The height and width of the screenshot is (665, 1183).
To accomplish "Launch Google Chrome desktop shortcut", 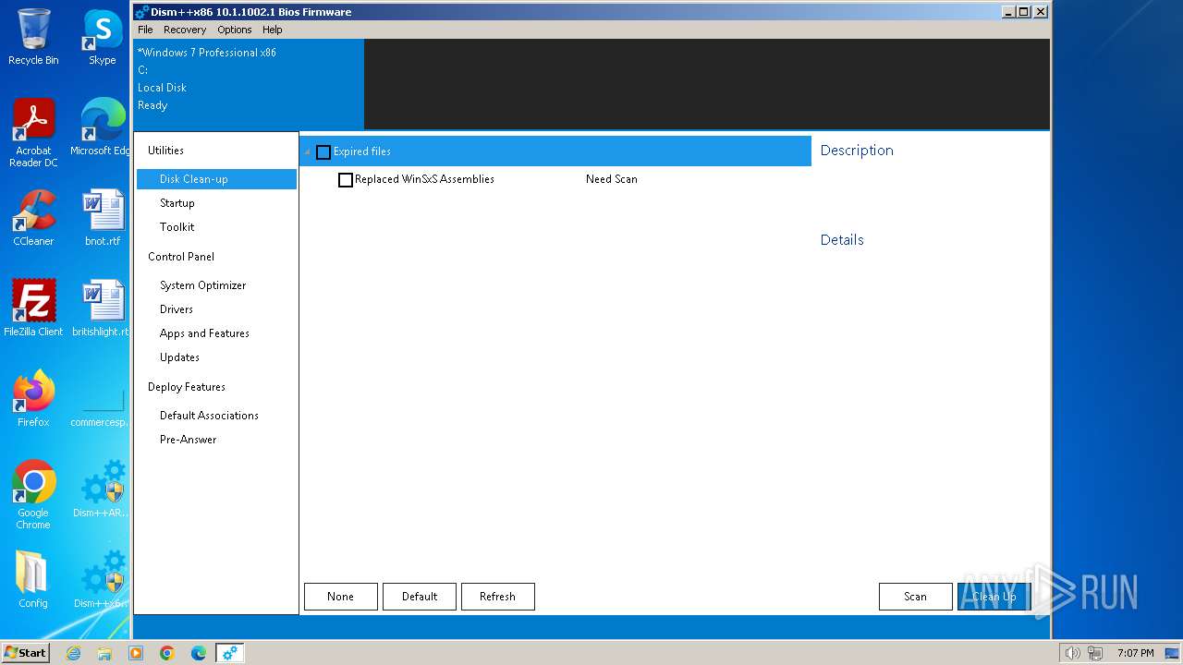I will (x=33, y=495).
